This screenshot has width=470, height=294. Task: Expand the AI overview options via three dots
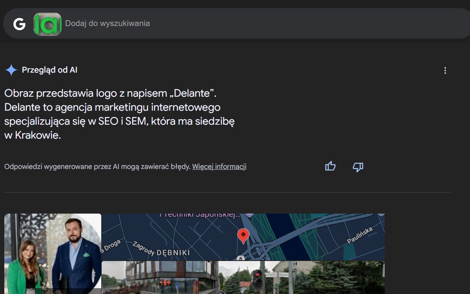click(445, 70)
